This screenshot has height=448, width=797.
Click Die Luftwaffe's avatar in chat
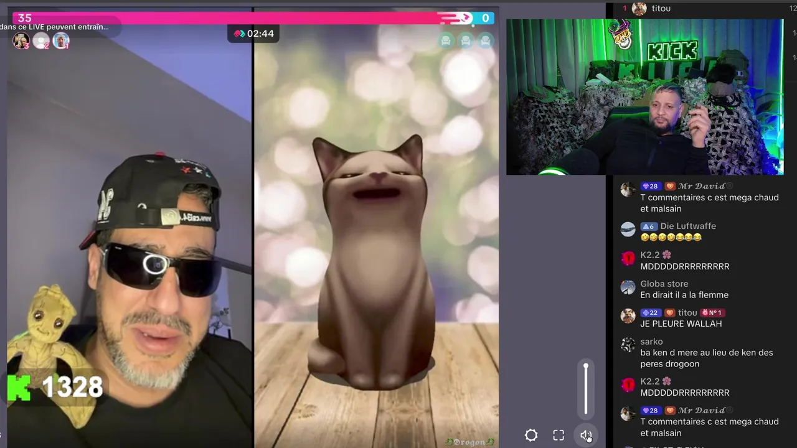tap(628, 229)
